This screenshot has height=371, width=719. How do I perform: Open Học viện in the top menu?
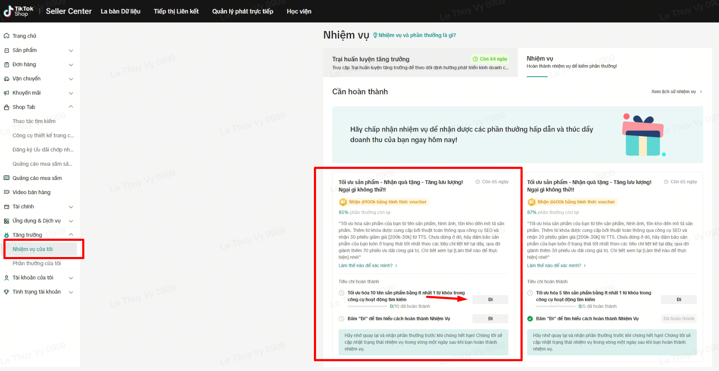(x=299, y=11)
